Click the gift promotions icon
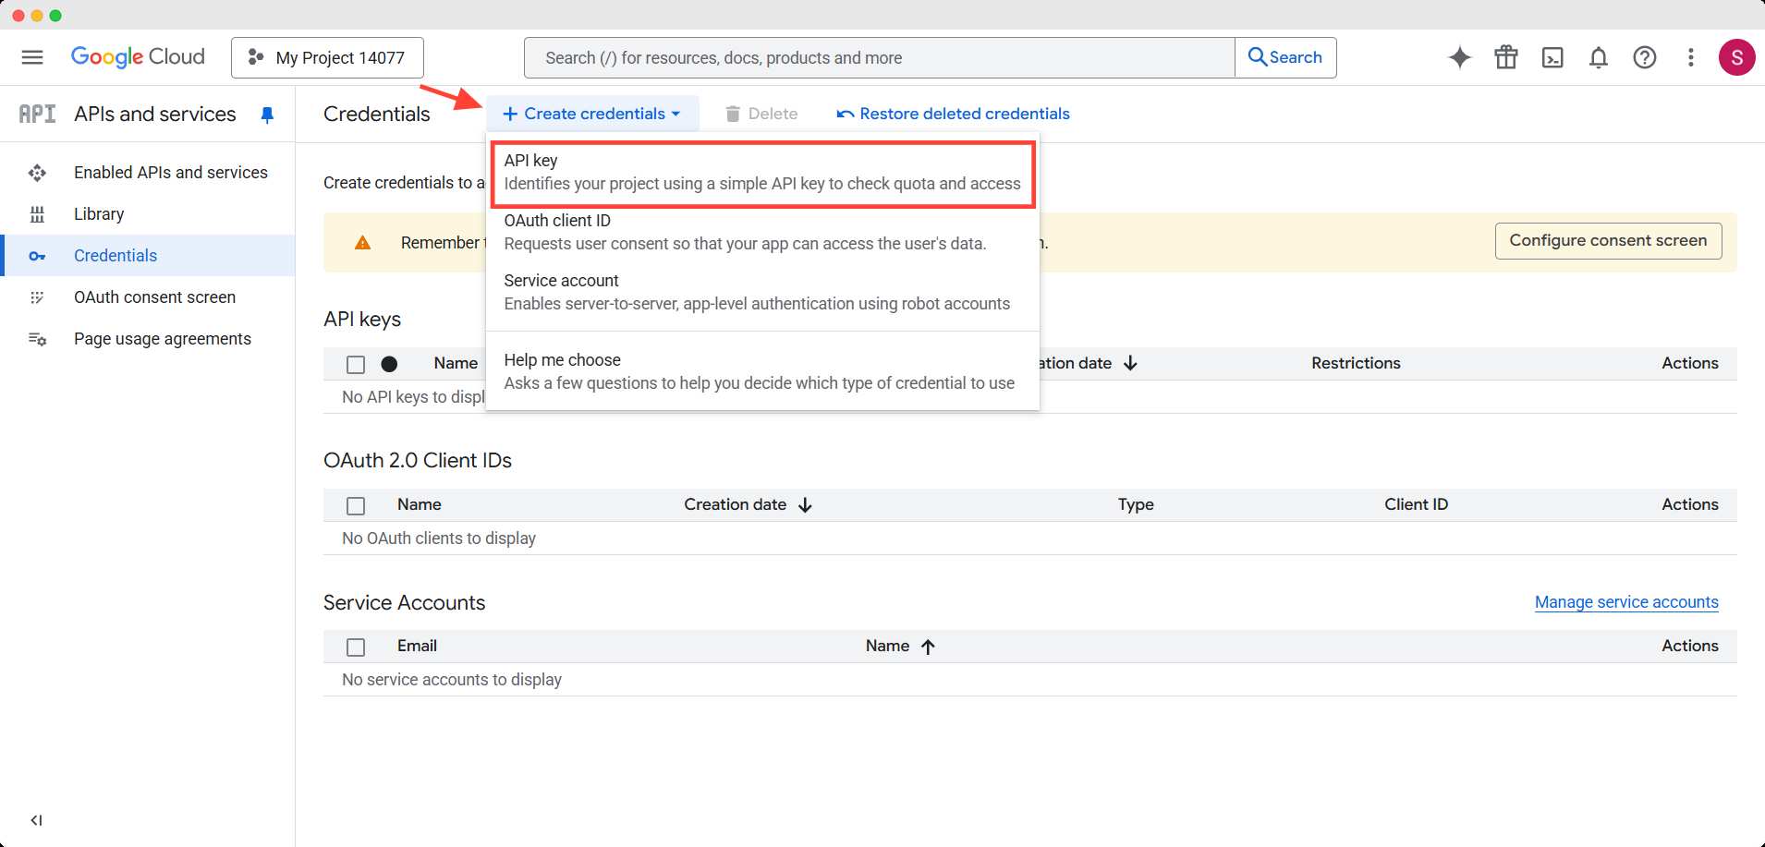 click(1505, 57)
